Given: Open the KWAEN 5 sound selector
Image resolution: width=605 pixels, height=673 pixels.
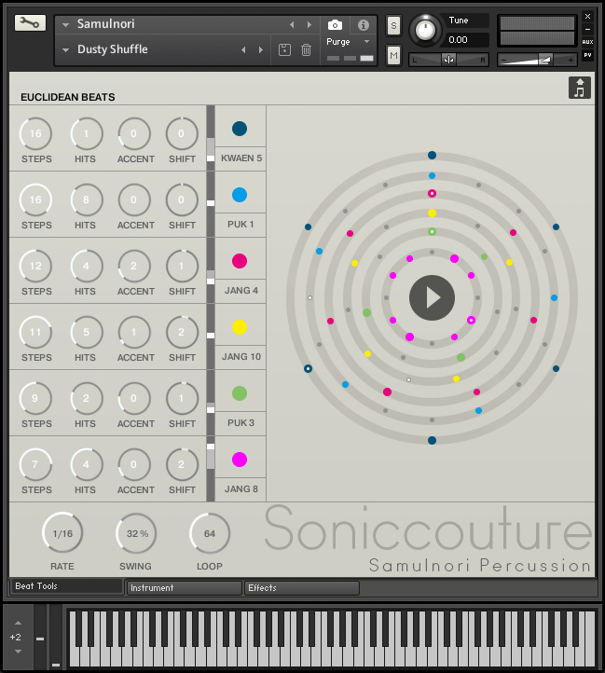Looking at the screenshot, I should [x=241, y=158].
